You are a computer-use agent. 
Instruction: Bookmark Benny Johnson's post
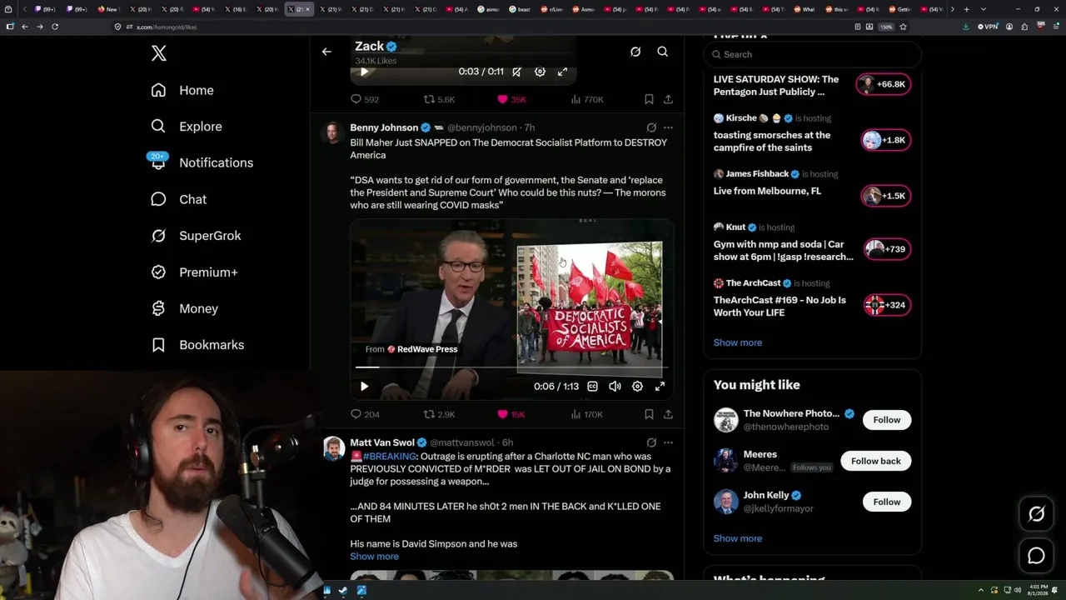pyautogui.click(x=649, y=414)
